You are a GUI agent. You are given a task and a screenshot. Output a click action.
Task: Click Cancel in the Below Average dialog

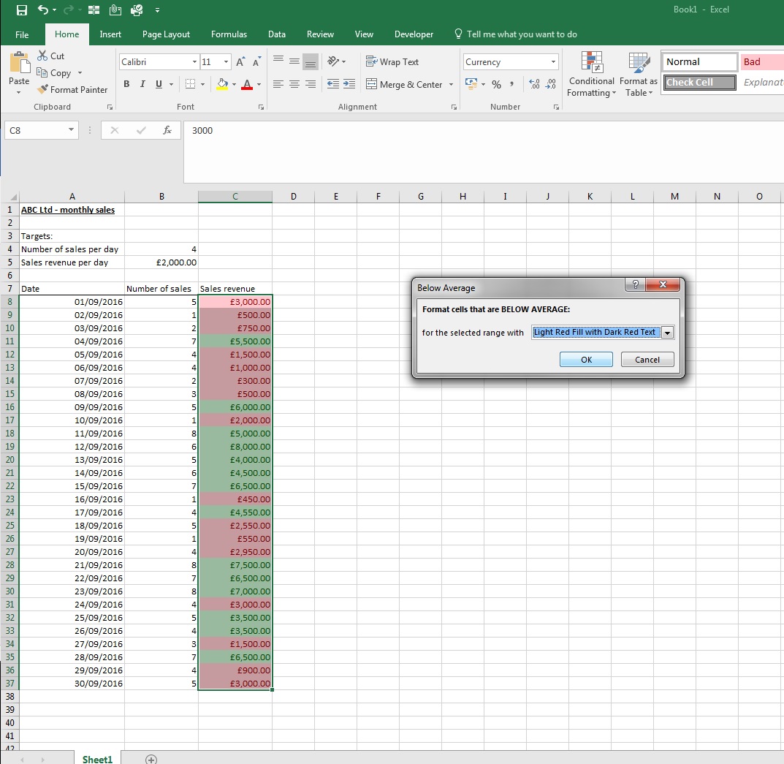tap(647, 360)
